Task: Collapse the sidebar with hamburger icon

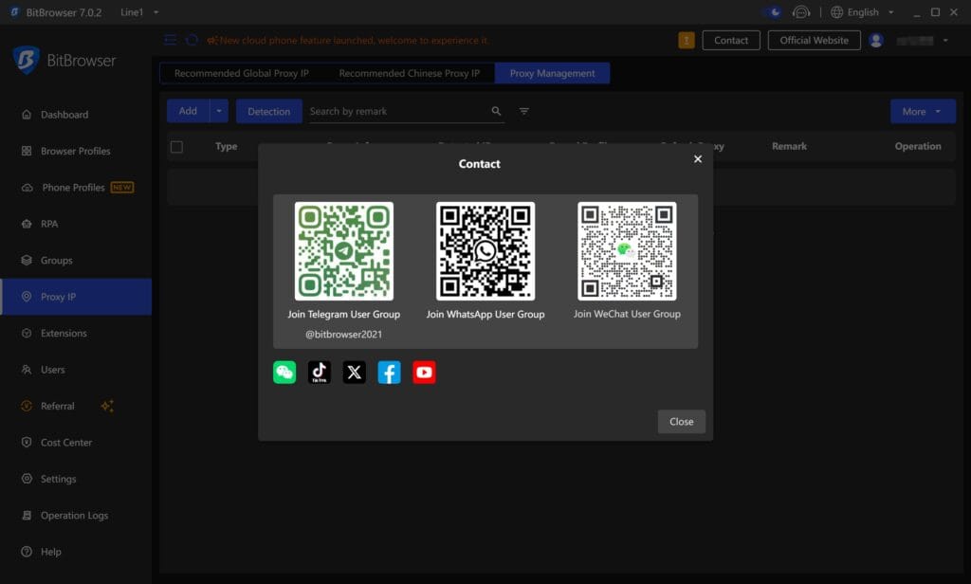Action: (170, 40)
